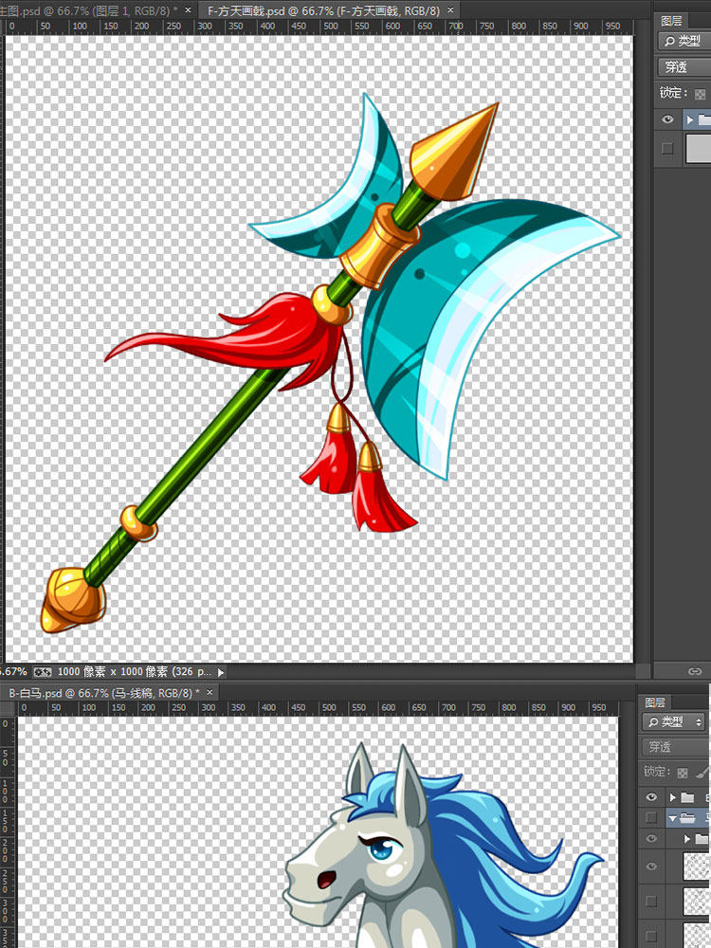Click the top folder icon in lower layers panel
Viewport: 711px width, 948px height.
click(687, 797)
